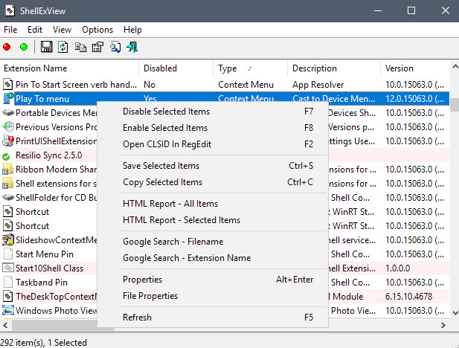Click the Shell extensions for sharing row icon

pos(8,183)
